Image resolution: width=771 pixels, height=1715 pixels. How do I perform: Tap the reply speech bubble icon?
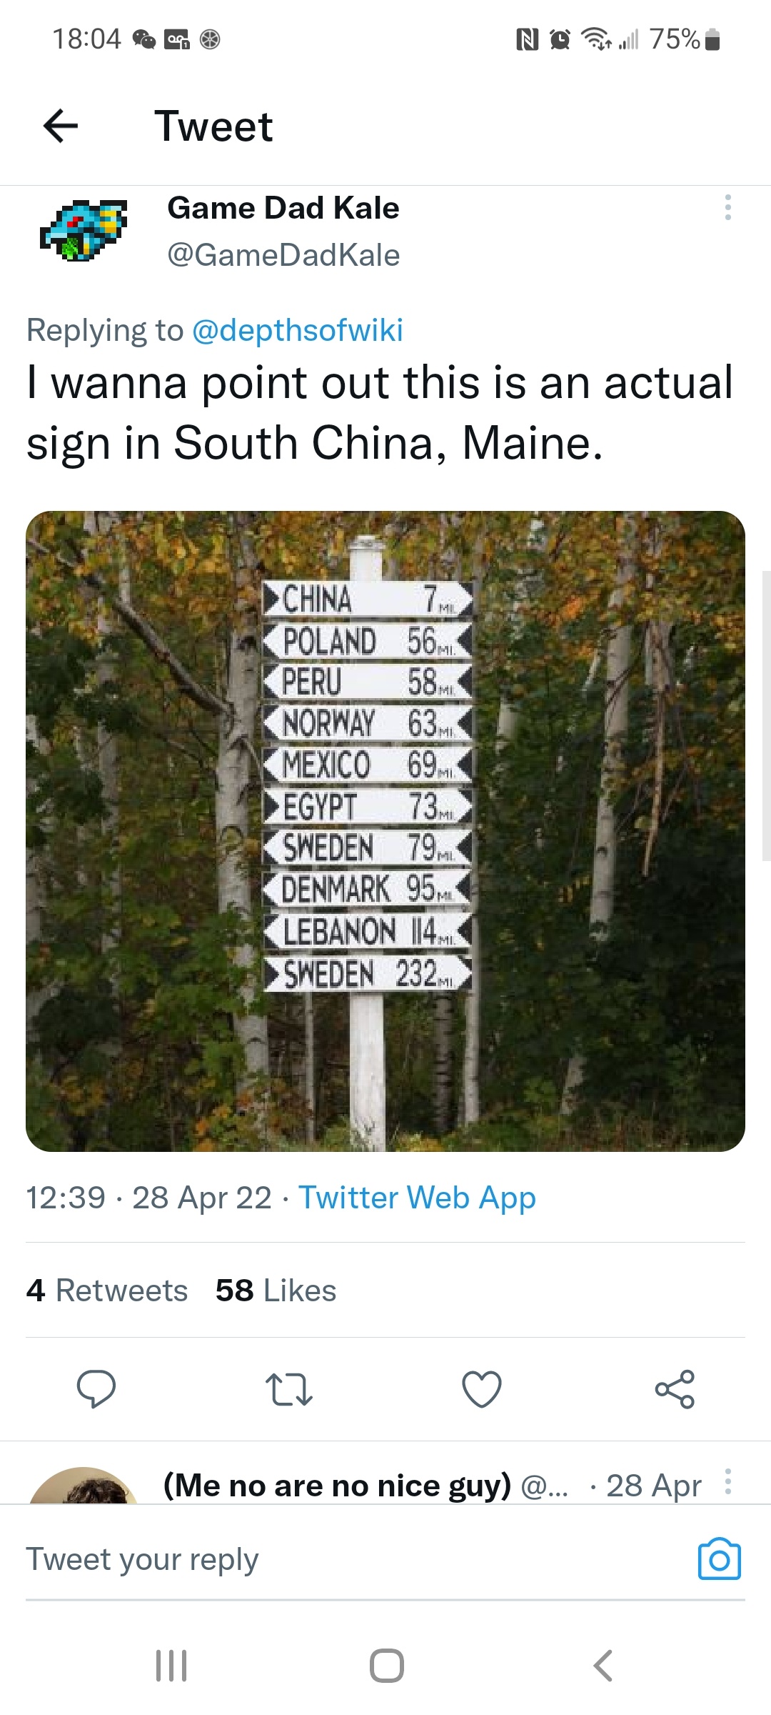click(x=96, y=1388)
